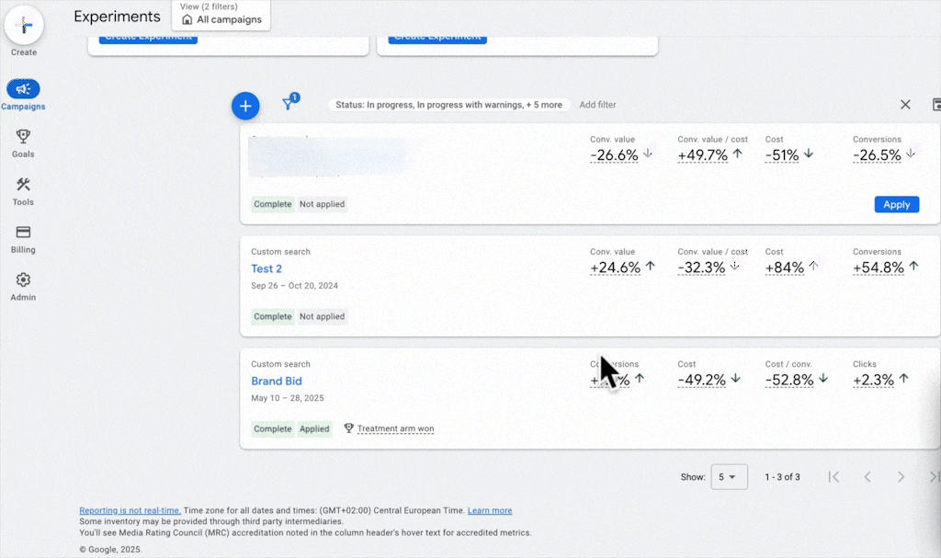Open Goals trophy icon in sidebar
941x558 pixels.
click(x=23, y=137)
